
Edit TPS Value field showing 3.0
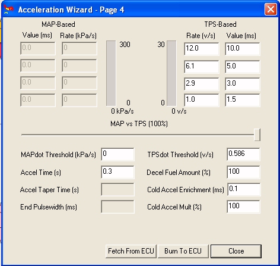(x=243, y=84)
